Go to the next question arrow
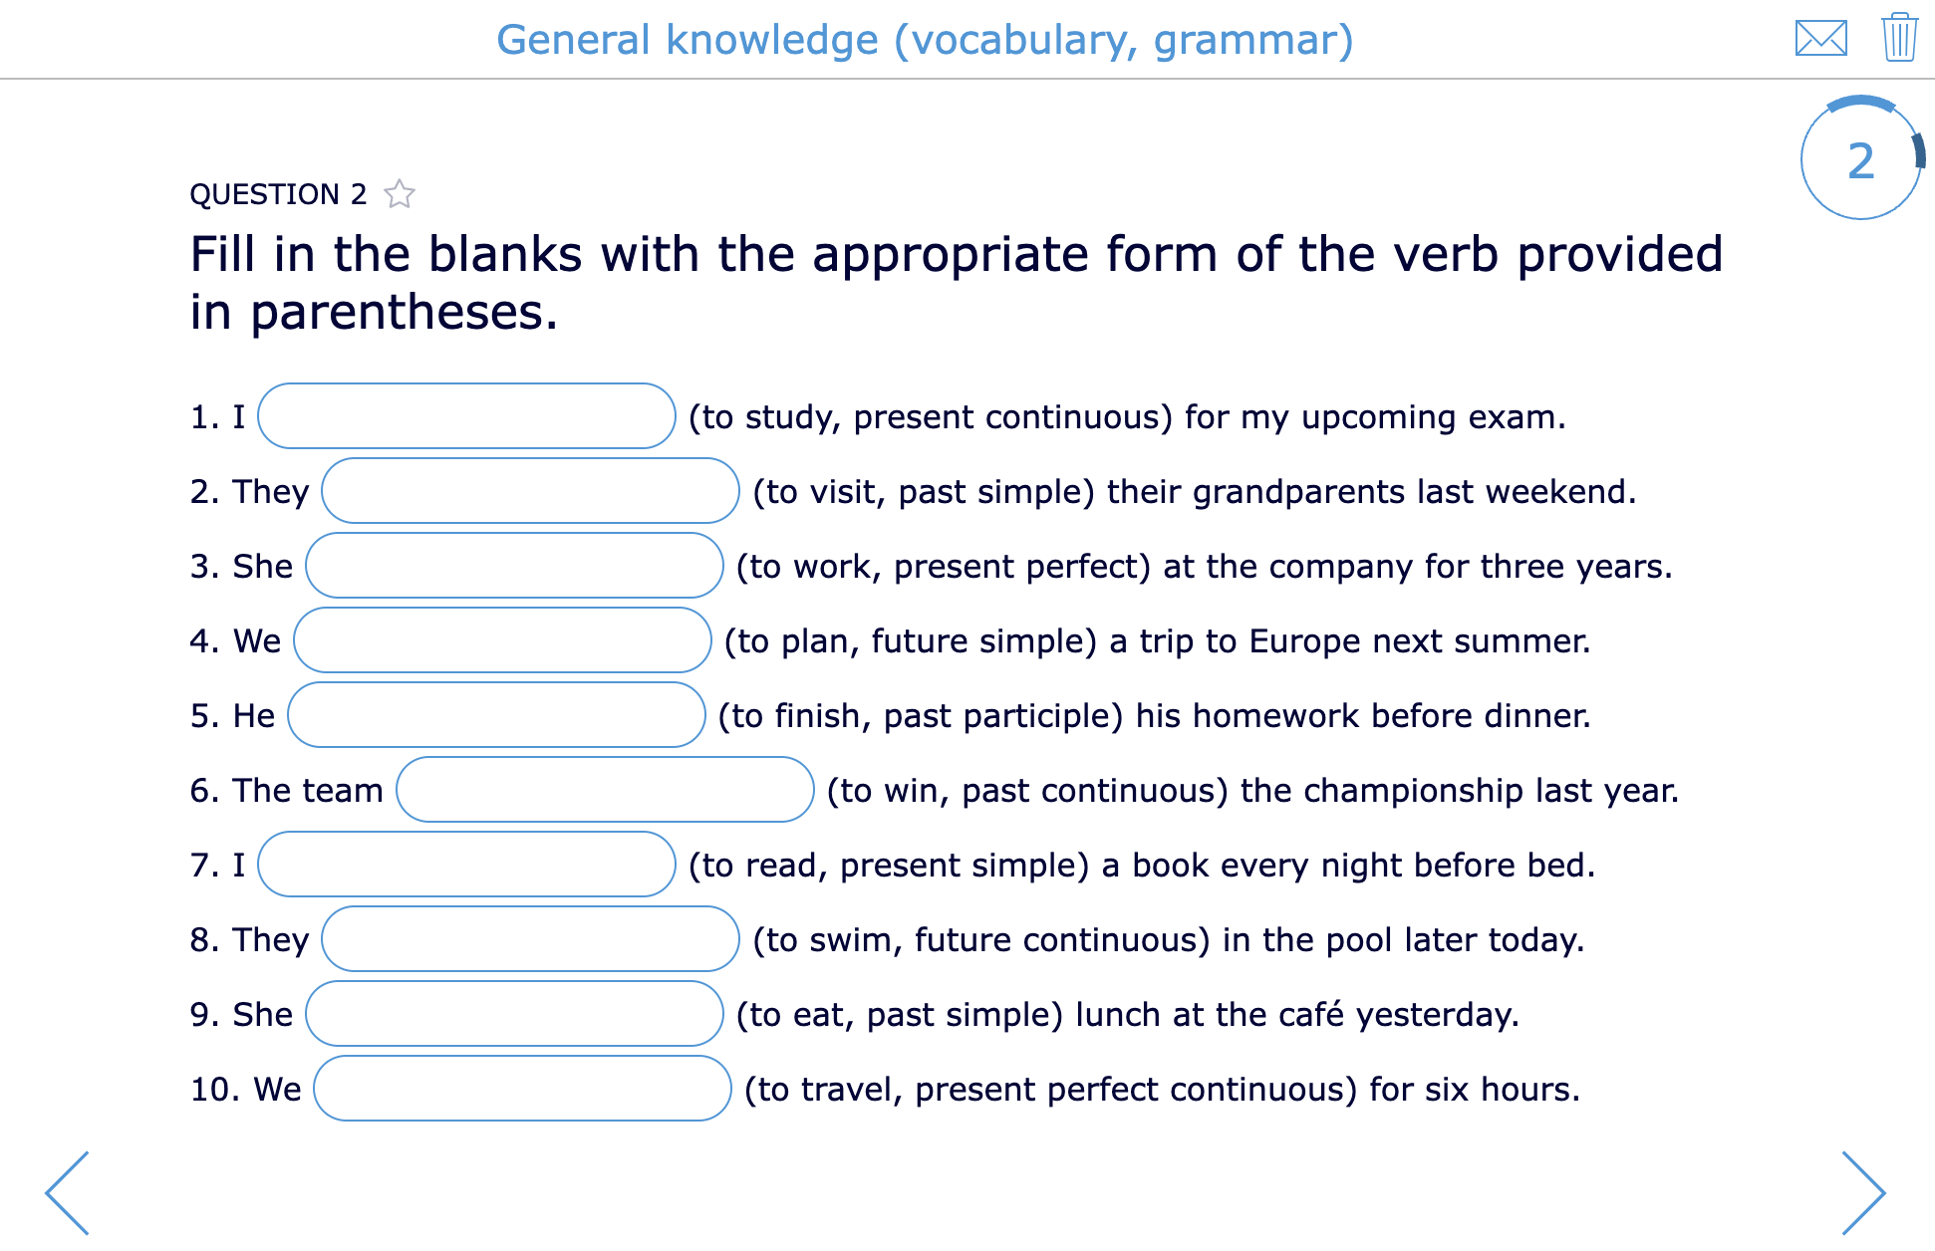This screenshot has width=1935, height=1251. [x=1862, y=1192]
